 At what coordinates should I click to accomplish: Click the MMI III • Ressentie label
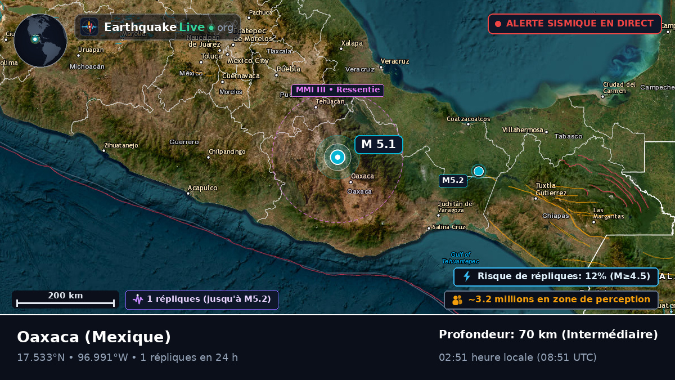[x=337, y=90]
